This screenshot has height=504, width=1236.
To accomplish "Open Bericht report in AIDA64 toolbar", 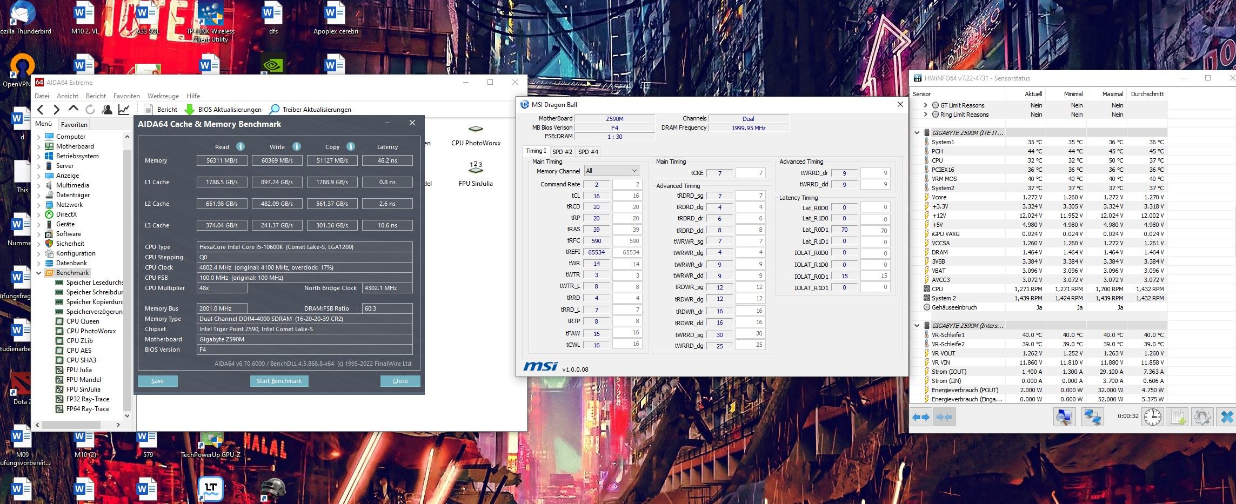I will pos(161,110).
